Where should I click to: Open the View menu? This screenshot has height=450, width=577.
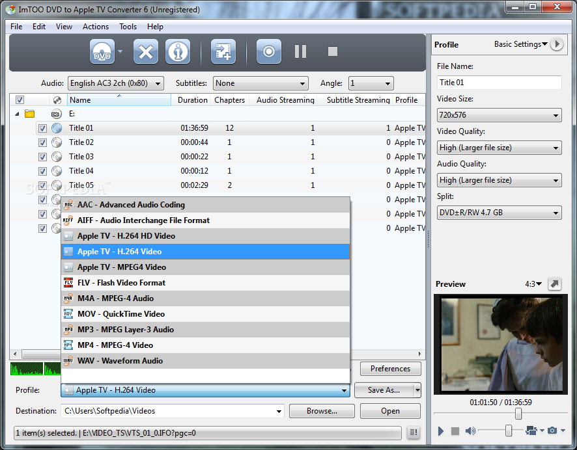[x=64, y=27]
